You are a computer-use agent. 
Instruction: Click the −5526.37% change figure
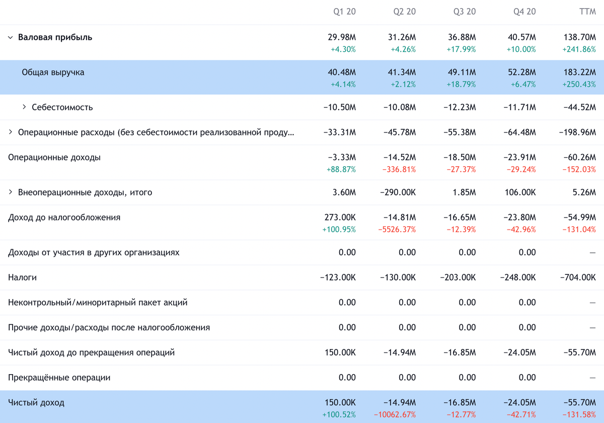tap(397, 230)
